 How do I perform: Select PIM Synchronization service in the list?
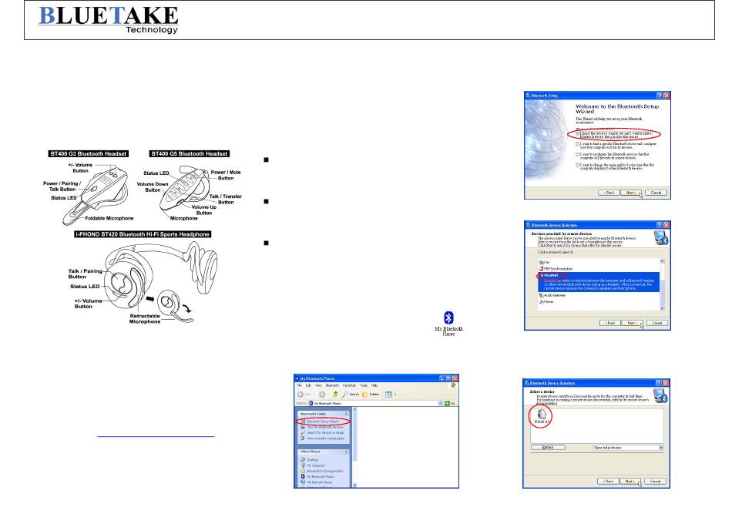pyautogui.click(x=556, y=269)
